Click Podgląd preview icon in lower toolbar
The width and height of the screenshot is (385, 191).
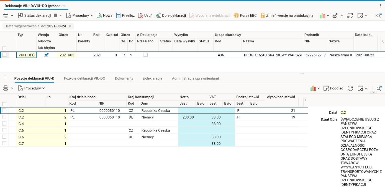click(326, 88)
